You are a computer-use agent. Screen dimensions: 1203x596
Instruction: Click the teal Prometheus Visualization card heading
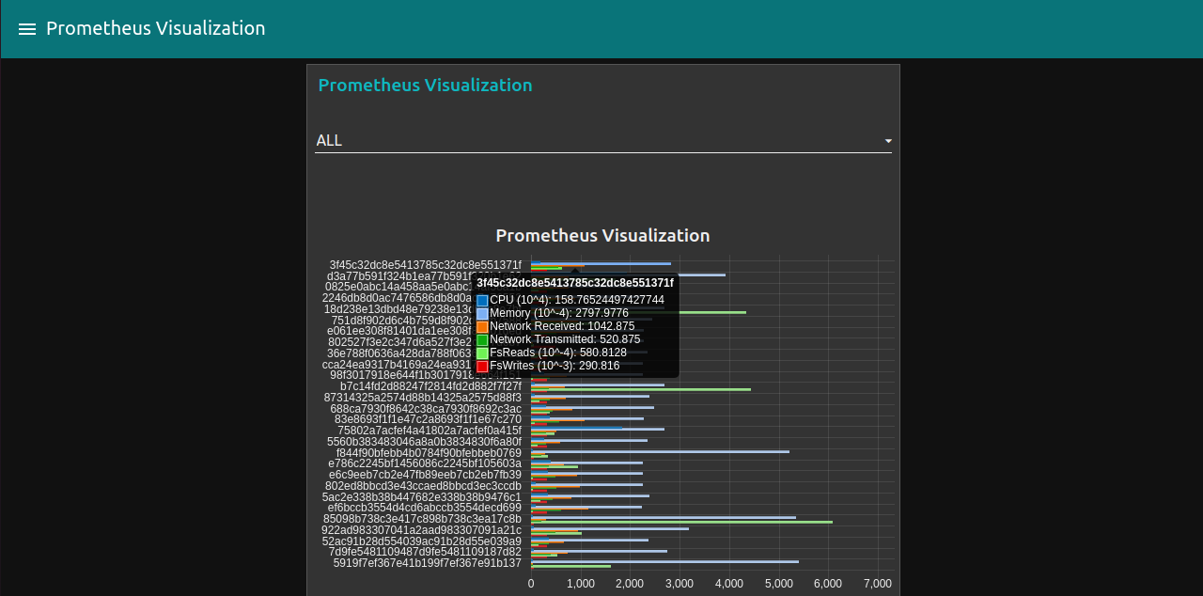tap(425, 86)
